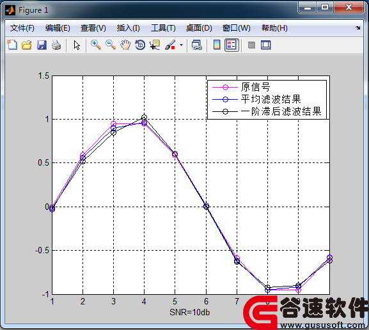Click the data marker at x=6 zero crossing

click(206, 206)
